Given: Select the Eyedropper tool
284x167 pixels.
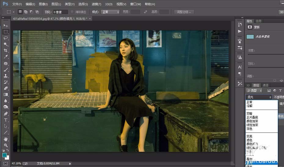Looking at the screenshot, I should pos(6,57).
